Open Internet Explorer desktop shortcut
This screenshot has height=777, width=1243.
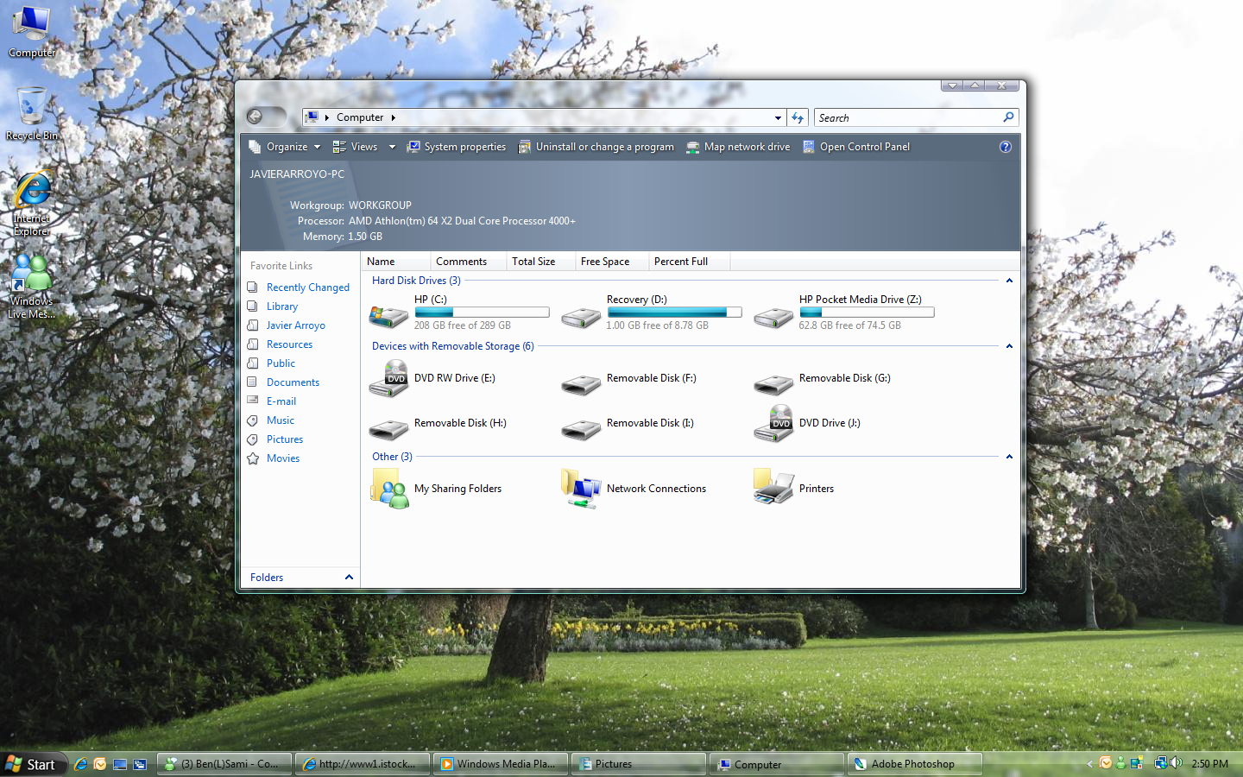pos(32,204)
